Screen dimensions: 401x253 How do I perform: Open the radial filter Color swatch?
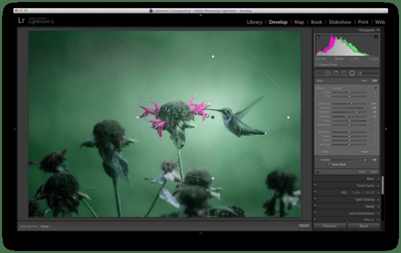coord(364,152)
